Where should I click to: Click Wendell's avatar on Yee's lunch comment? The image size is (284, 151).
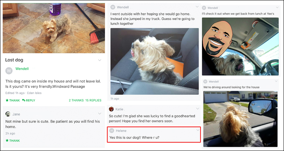tap(204, 8)
